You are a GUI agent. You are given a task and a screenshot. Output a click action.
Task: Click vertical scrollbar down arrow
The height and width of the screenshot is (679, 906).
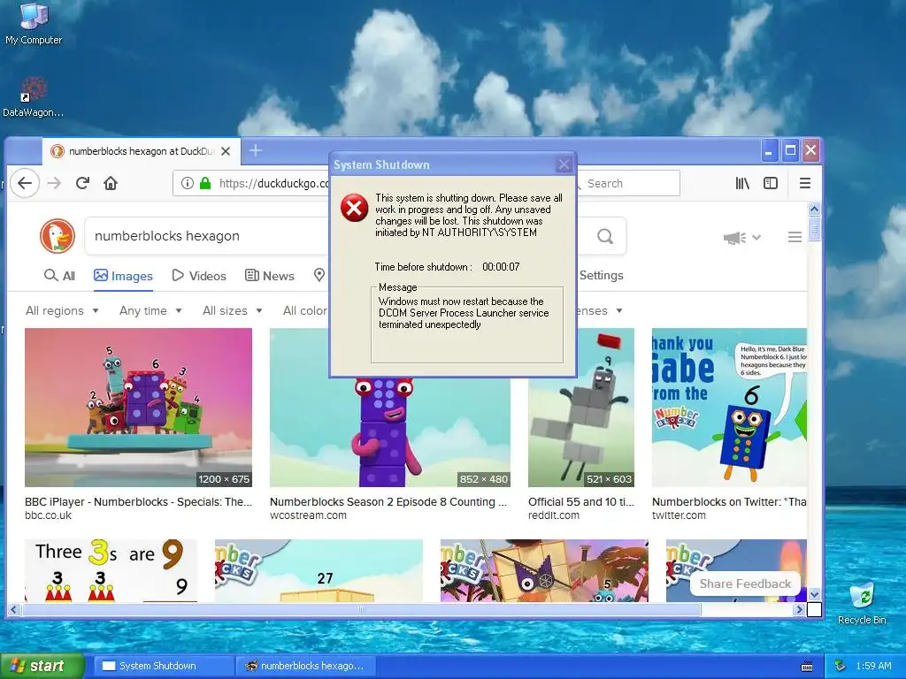tap(814, 594)
